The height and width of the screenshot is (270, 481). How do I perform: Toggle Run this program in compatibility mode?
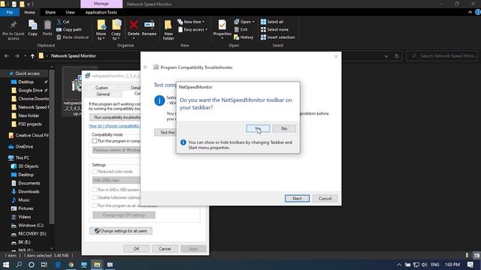point(95,141)
